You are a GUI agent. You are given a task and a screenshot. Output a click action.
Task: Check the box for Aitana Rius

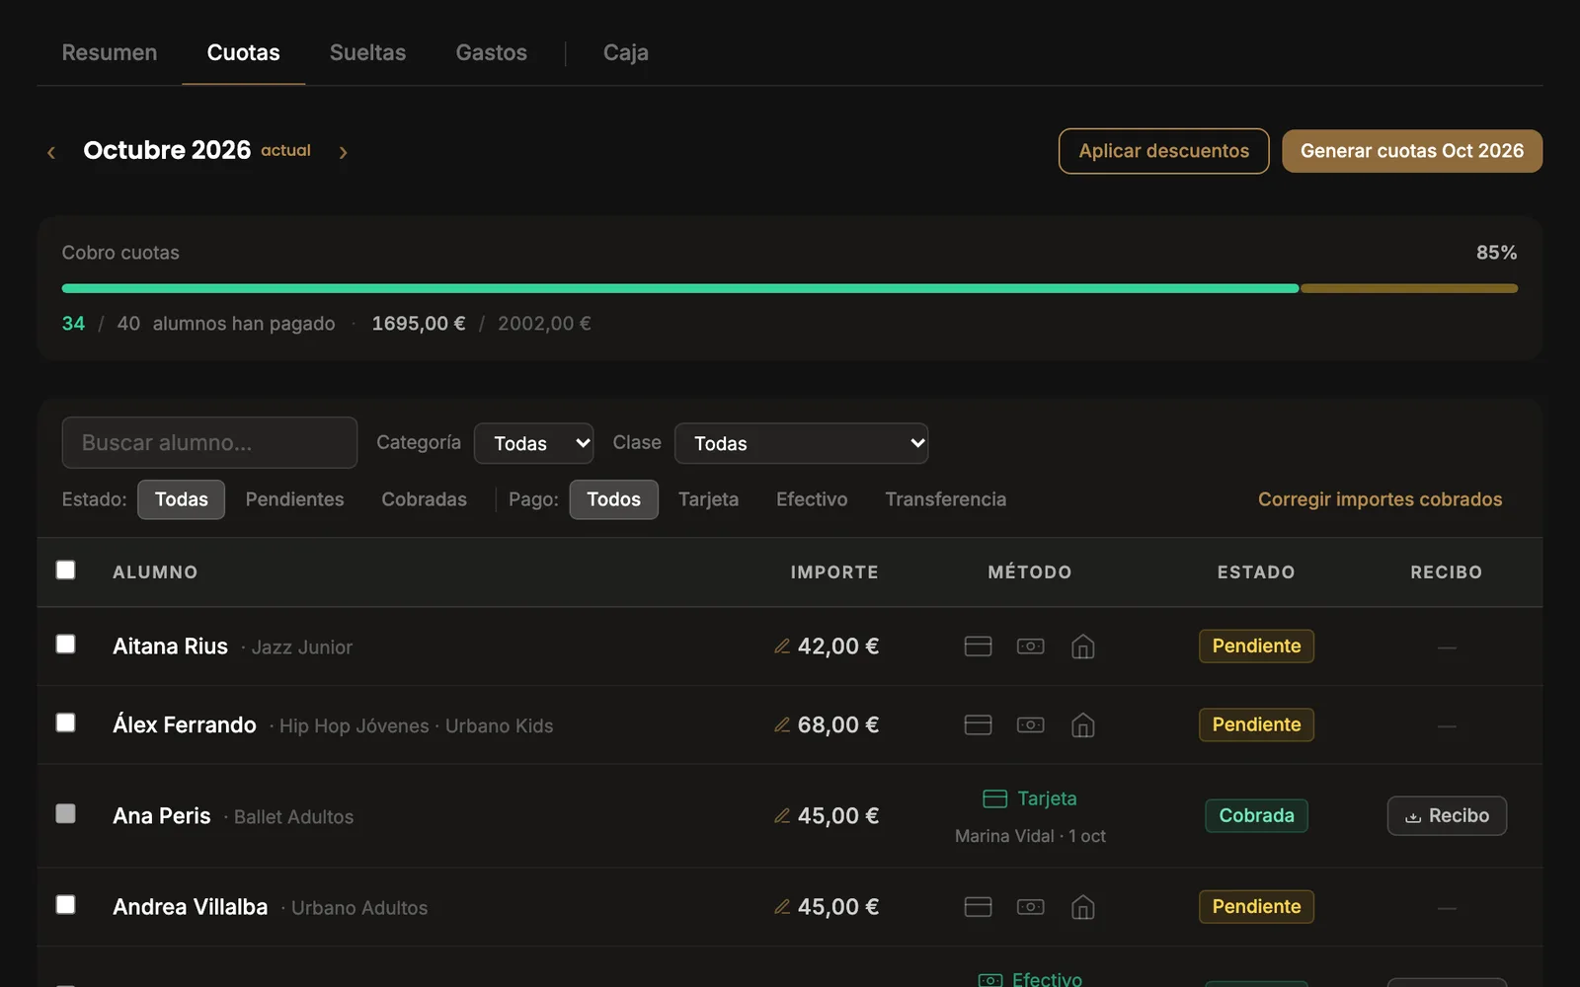pyautogui.click(x=66, y=645)
